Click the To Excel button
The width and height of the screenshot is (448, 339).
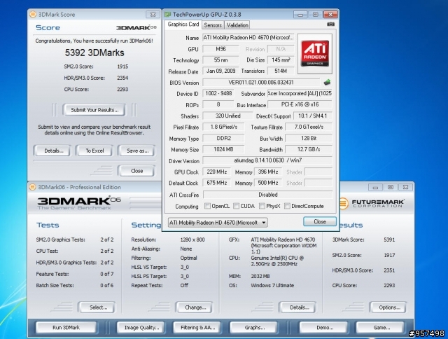(x=94, y=151)
